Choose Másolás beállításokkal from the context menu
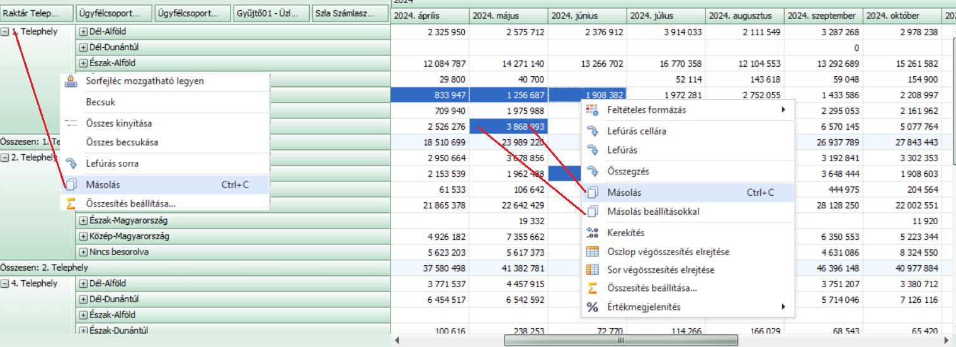 coord(653,212)
